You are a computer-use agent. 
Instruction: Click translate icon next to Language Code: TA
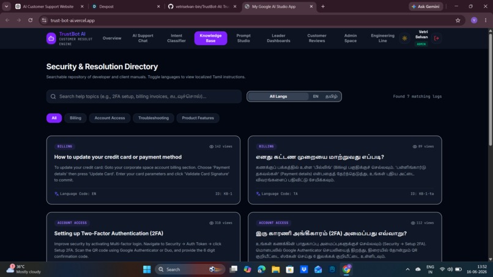click(258, 194)
